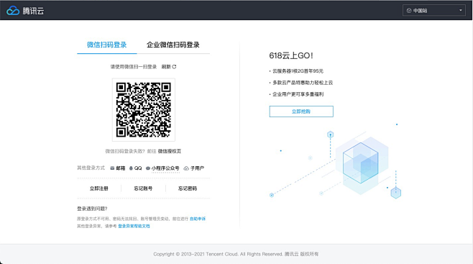Viewport: 473px width, 264px height.
Task: Choose the sub-user cloud icon
Action: pyautogui.click(x=186, y=168)
